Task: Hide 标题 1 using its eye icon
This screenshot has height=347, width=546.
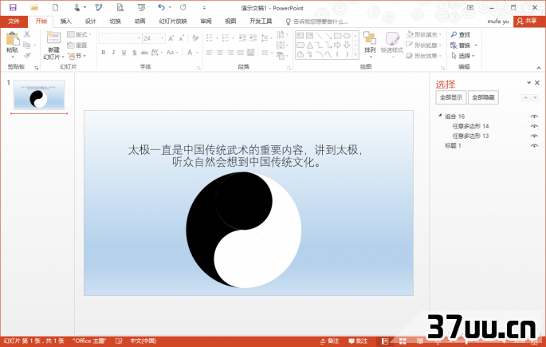Action: pos(534,146)
